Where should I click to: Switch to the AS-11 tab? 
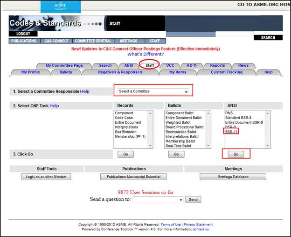pyautogui.click(x=192, y=65)
